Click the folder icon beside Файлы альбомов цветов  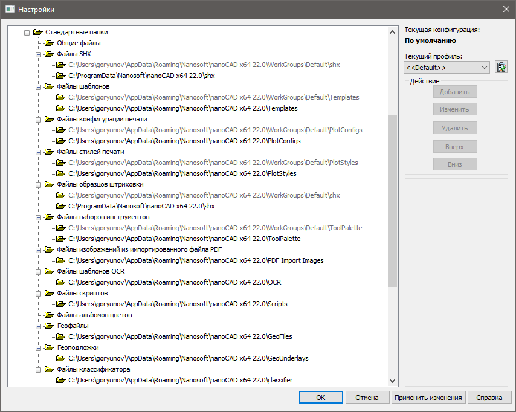point(50,315)
